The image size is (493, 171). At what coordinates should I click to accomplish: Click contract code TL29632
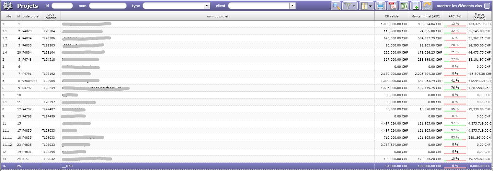[x=49, y=159]
